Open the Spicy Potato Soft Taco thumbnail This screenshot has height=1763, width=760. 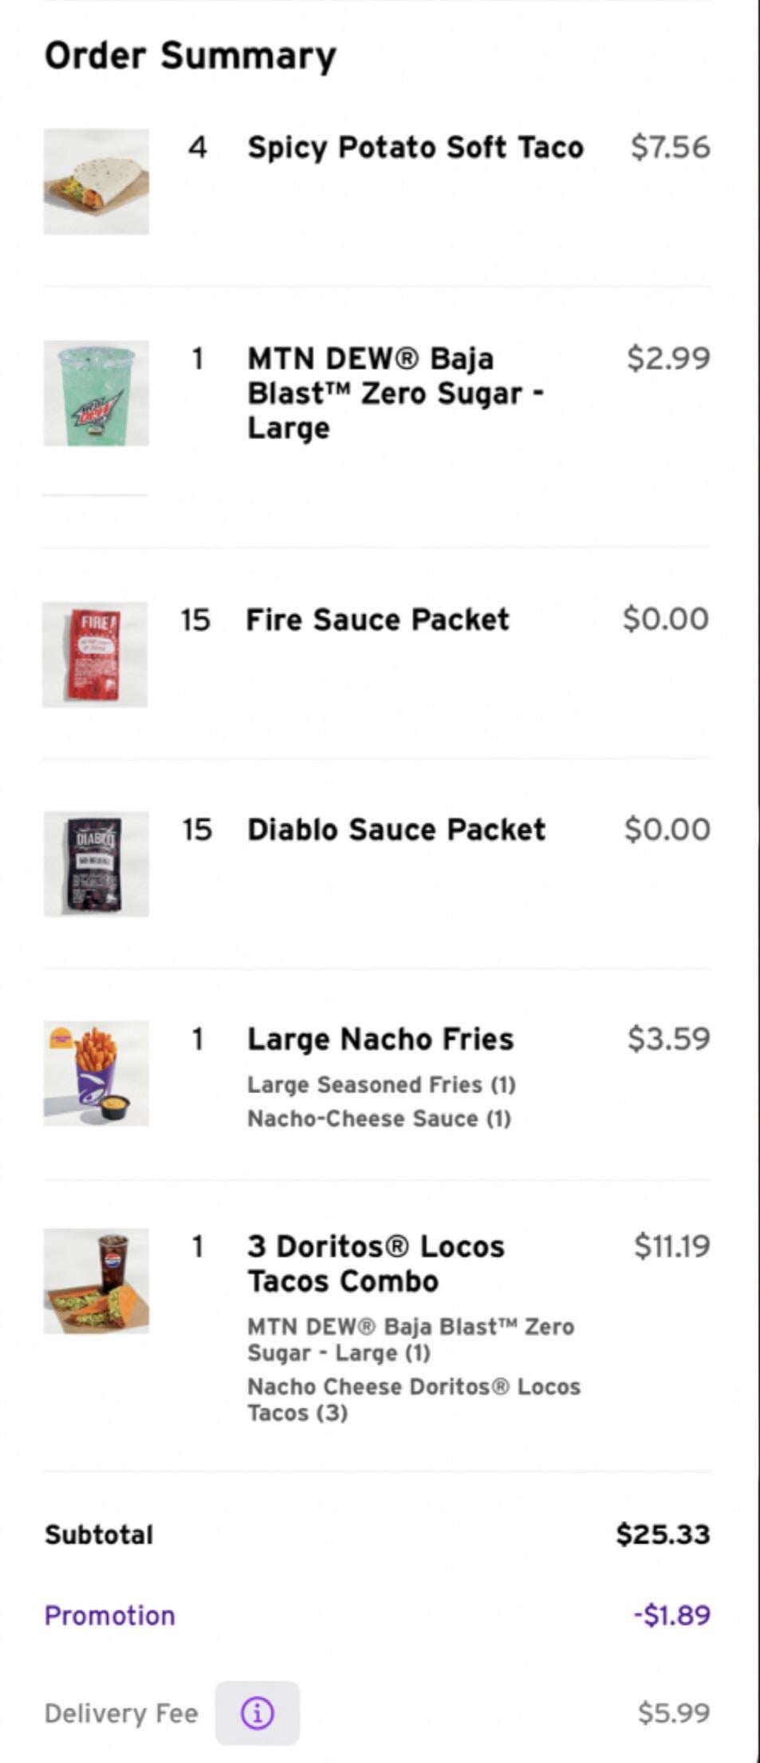tap(96, 181)
